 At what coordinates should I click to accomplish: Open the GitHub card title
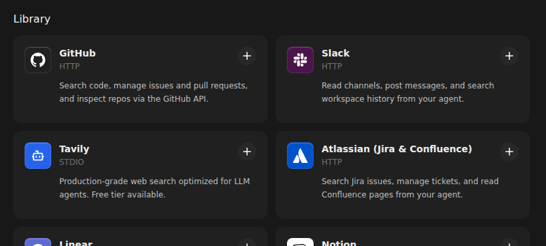(77, 53)
